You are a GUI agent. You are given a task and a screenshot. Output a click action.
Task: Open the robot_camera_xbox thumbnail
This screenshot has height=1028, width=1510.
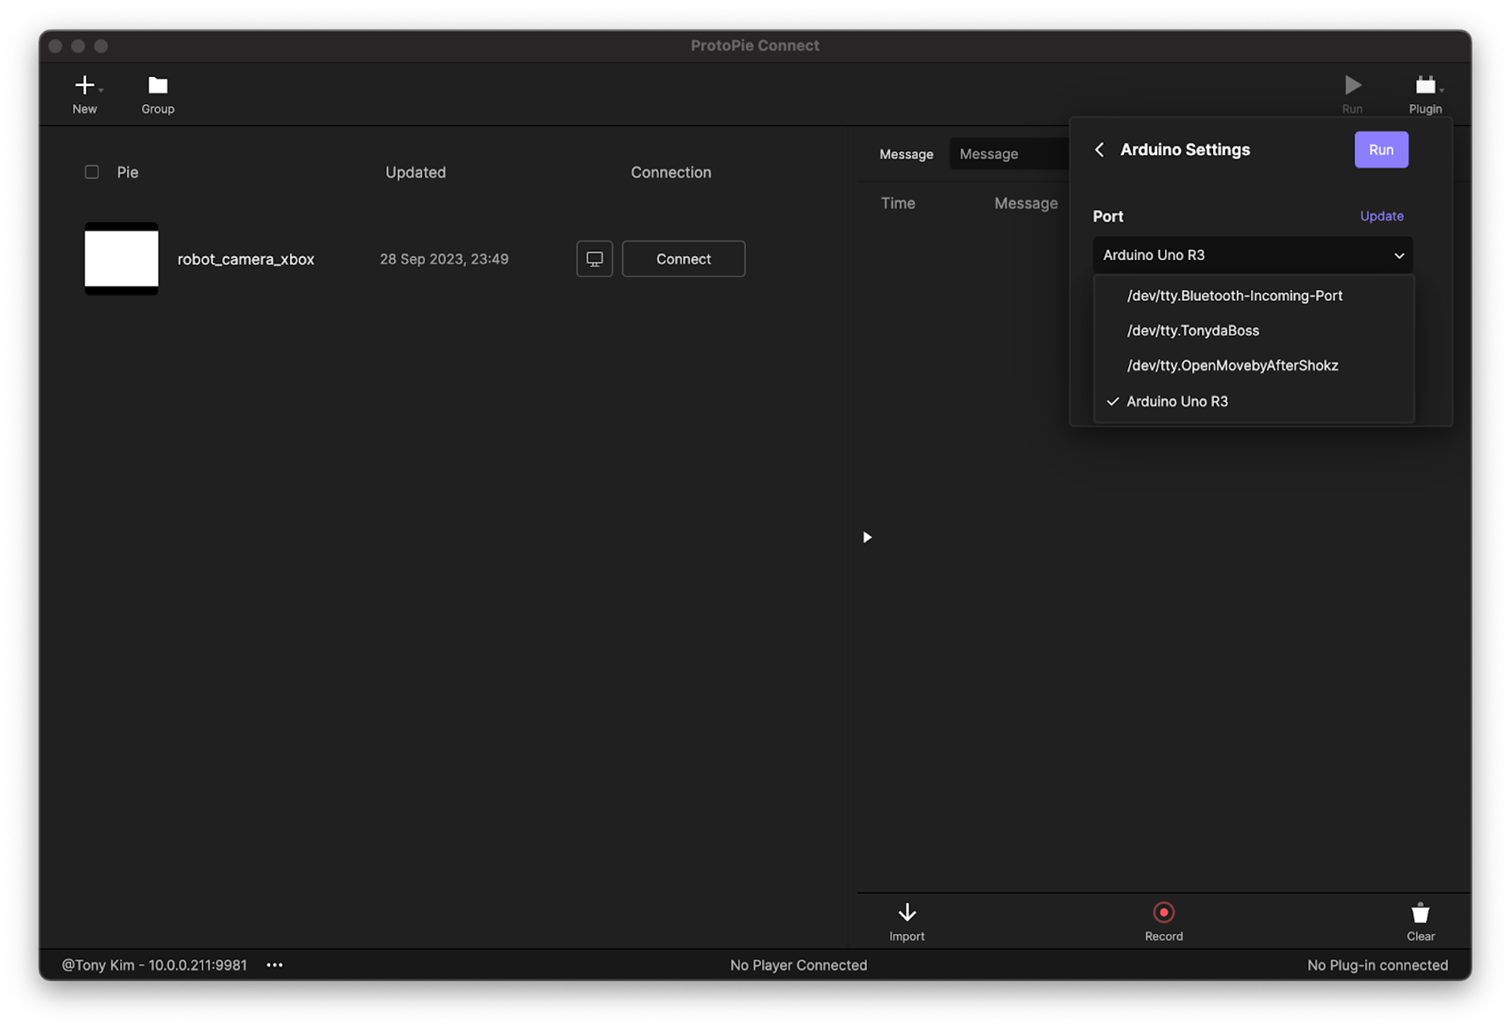pos(122,259)
